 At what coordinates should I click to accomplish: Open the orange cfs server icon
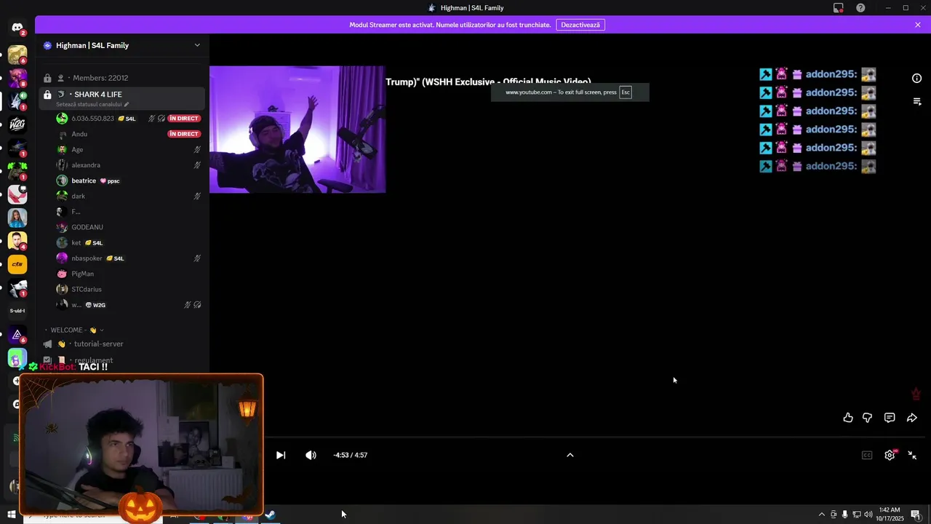coord(17,264)
